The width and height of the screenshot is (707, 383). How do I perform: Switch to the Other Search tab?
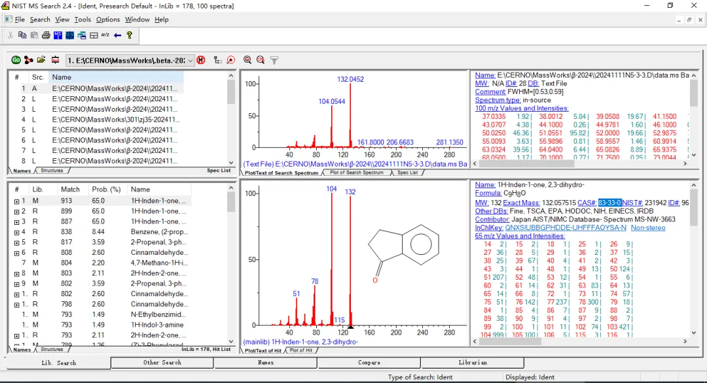[162, 363]
